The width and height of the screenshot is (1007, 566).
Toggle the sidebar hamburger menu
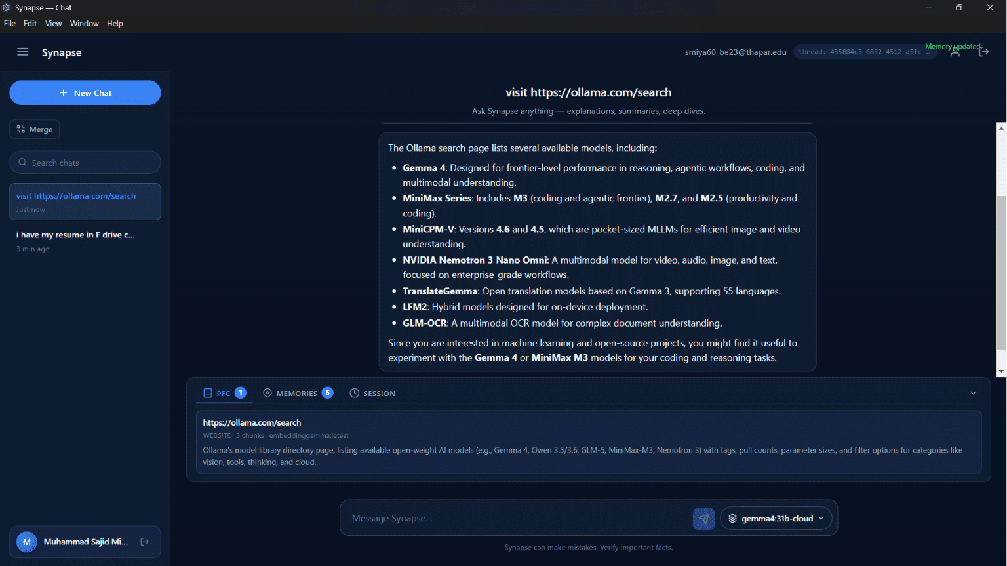[23, 52]
